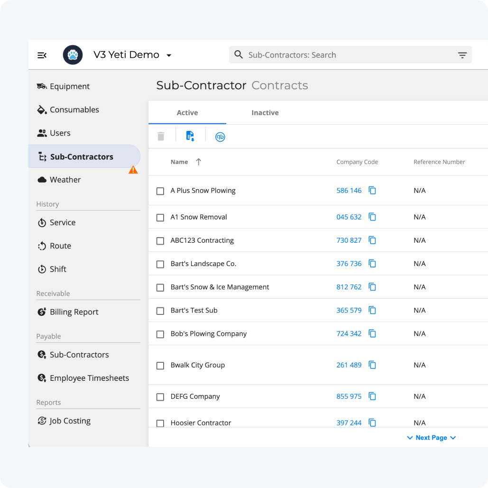Open company code link 261 489
The image size is (488, 488).
tap(349, 365)
